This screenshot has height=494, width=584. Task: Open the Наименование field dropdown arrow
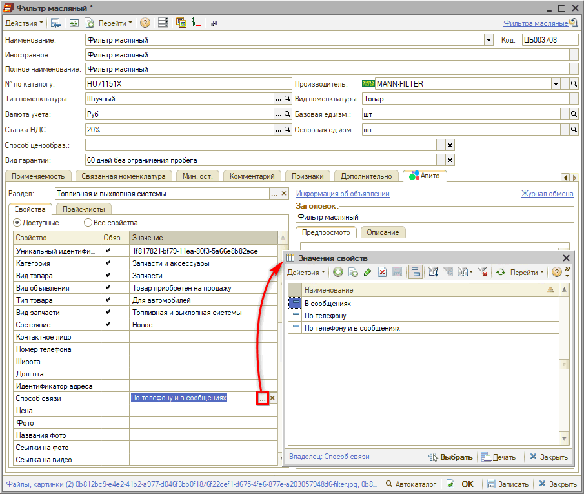[488, 40]
